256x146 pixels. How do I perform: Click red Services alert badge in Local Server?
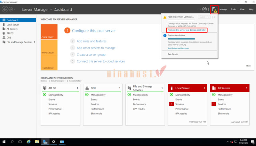pos(172,104)
